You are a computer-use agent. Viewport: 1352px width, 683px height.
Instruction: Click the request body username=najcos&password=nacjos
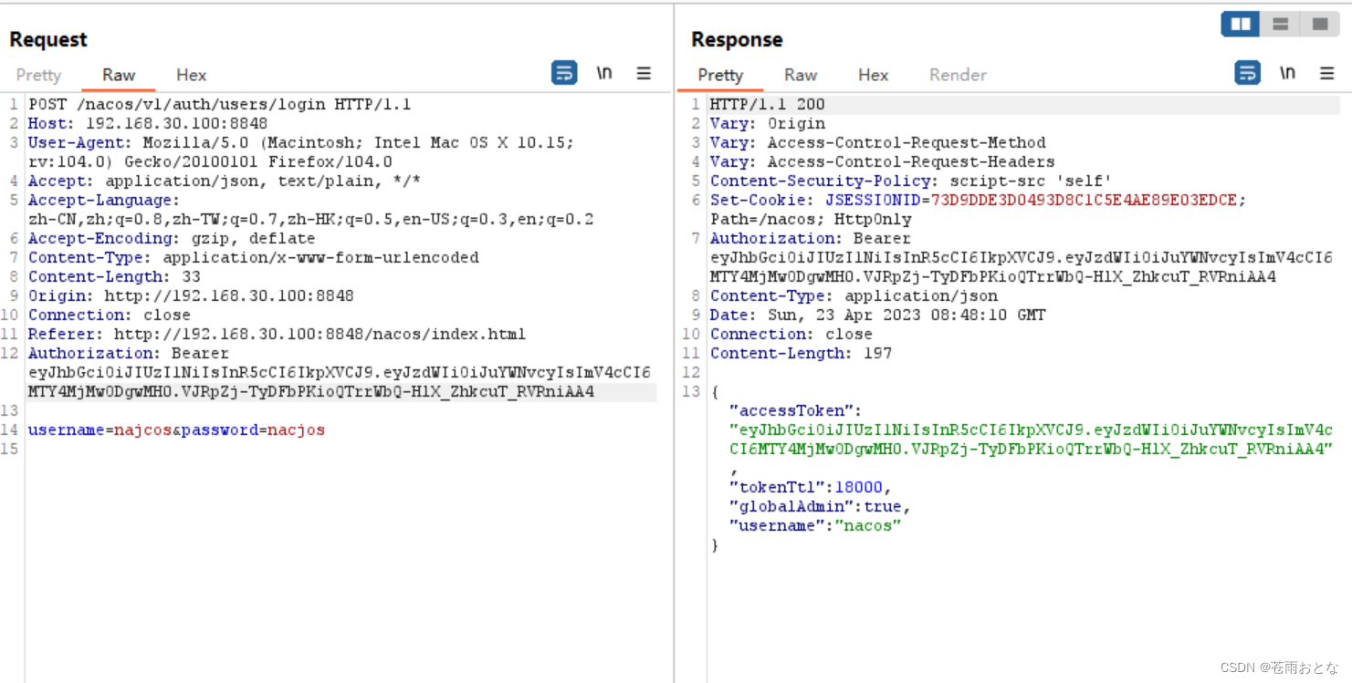pos(176,429)
